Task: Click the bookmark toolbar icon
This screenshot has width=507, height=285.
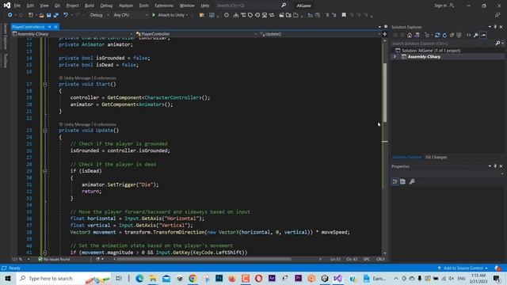Action: [344, 15]
